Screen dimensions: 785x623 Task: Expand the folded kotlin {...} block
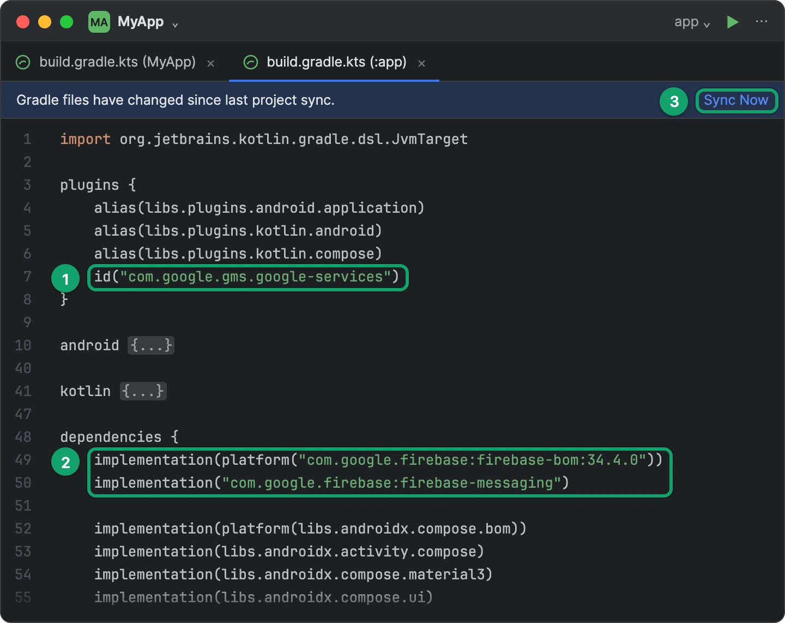coord(143,391)
